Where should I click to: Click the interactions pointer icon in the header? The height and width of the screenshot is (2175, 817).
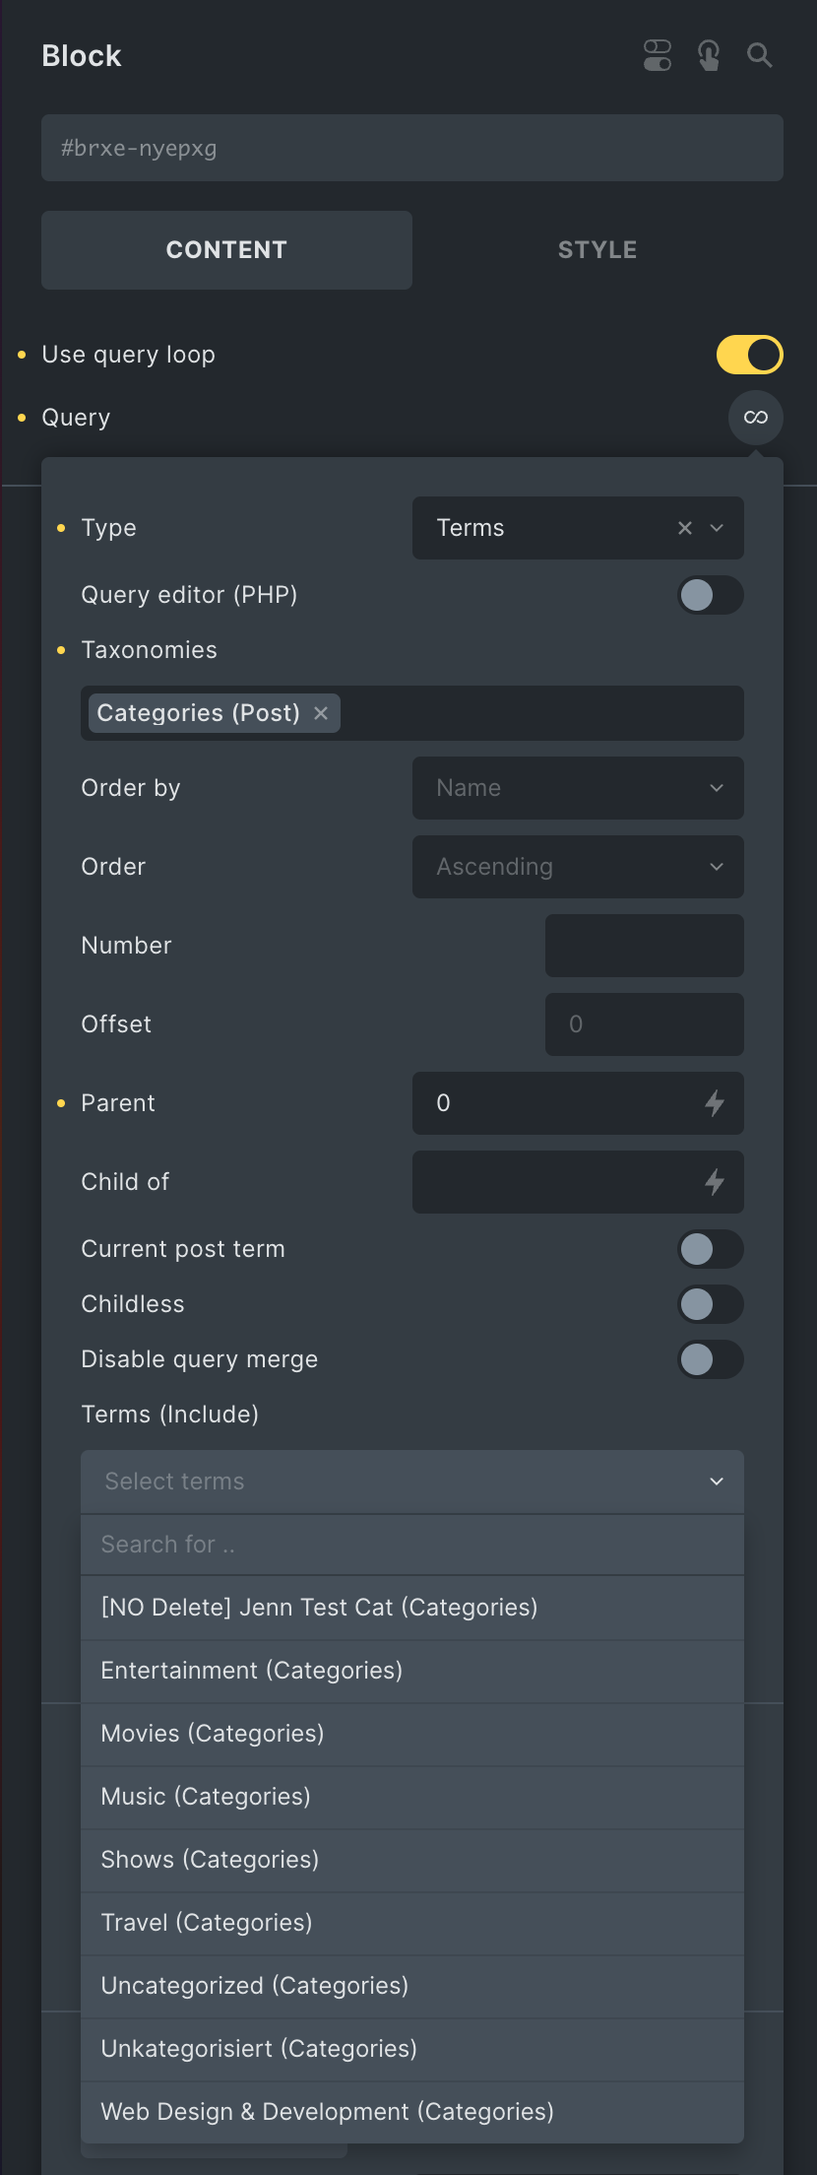(708, 56)
